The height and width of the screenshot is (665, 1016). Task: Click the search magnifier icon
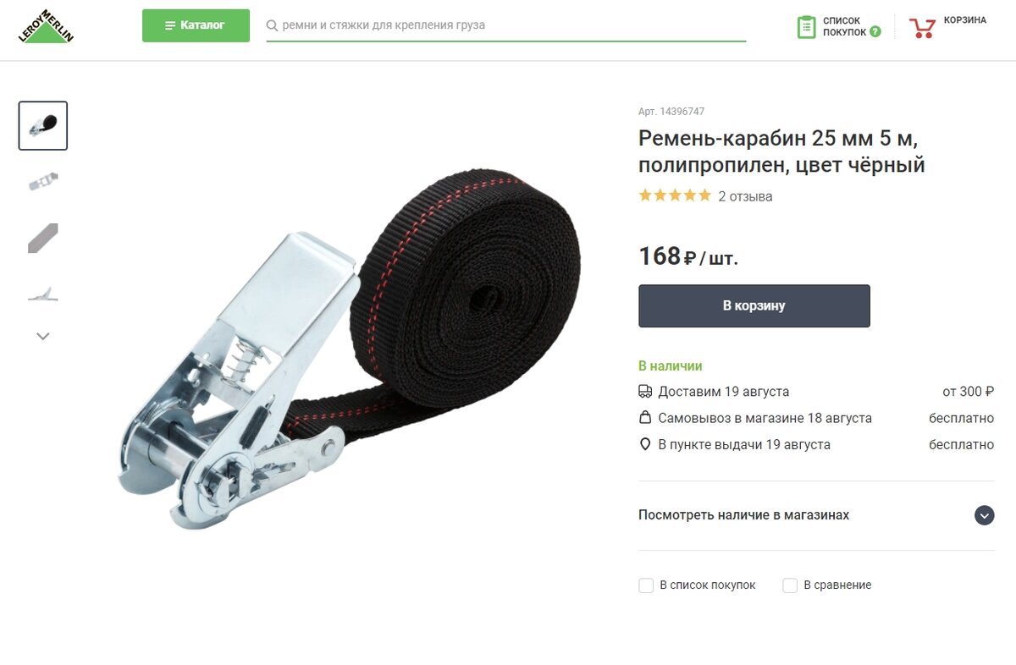tap(273, 25)
